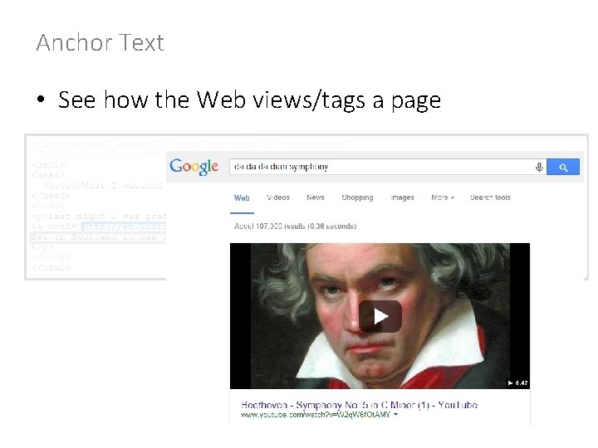Open the Shopping tab
The height and width of the screenshot is (448, 598).
[357, 197]
